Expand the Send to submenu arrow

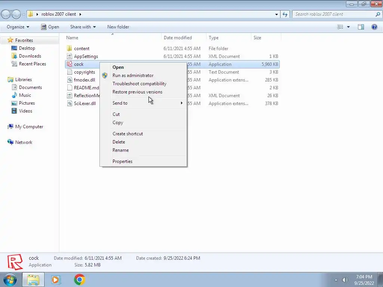coord(181,103)
